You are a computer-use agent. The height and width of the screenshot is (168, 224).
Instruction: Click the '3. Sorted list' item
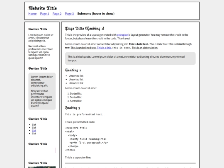[74, 101]
